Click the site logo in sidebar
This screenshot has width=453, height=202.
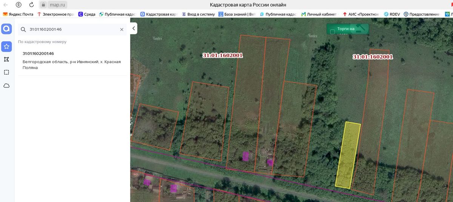tap(6, 29)
